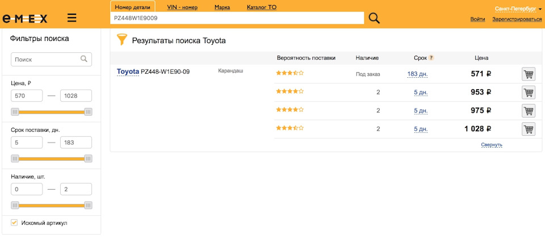This screenshot has height=238, width=545.
Task: Click the Карандаш description text
Action: (x=231, y=70)
